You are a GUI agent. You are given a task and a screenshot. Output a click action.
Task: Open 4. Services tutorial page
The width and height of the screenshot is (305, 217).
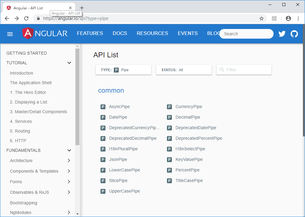pos(21,121)
